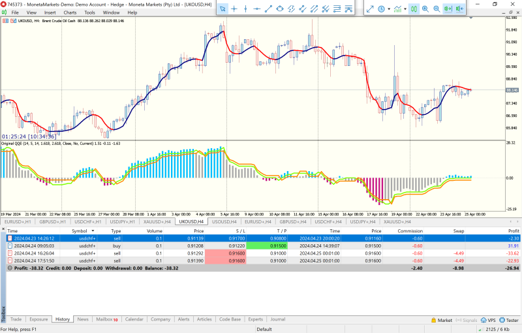
Task: Open the XAUUSD,H4 chart tab
Action: coord(159,222)
